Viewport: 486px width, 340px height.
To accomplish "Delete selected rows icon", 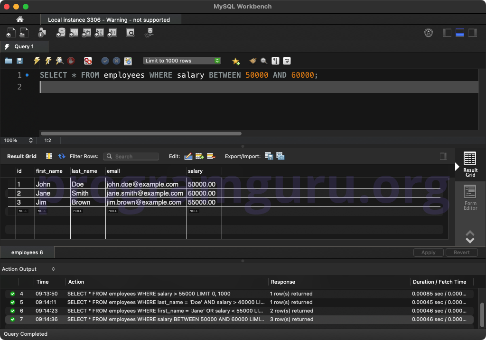I will click(211, 156).
